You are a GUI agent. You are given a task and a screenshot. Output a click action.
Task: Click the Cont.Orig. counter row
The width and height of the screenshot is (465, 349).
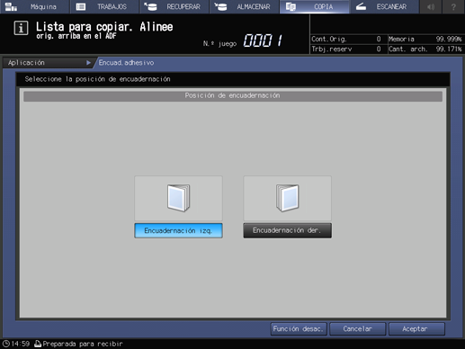pyautogui.click(x=346, y=39)
